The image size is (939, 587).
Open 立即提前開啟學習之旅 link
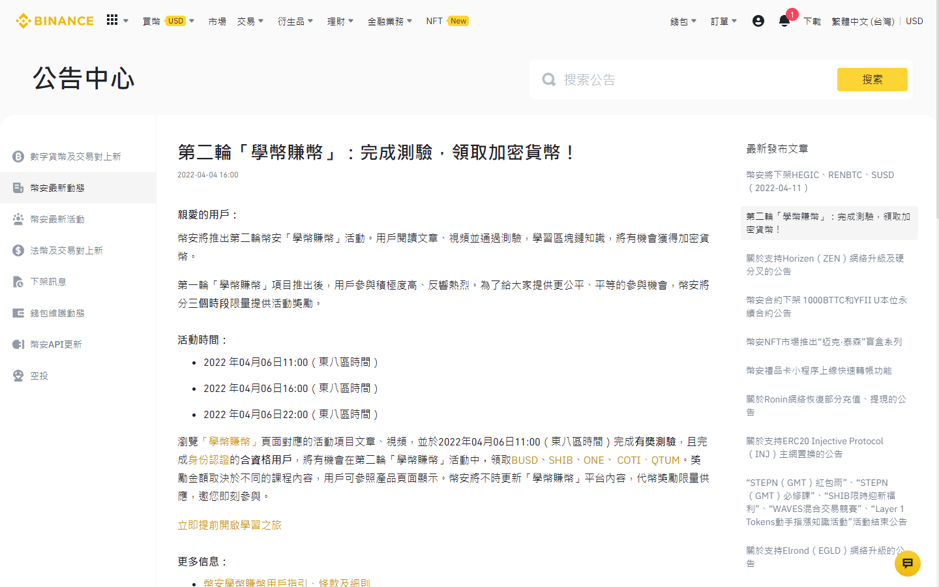(230, 525)
